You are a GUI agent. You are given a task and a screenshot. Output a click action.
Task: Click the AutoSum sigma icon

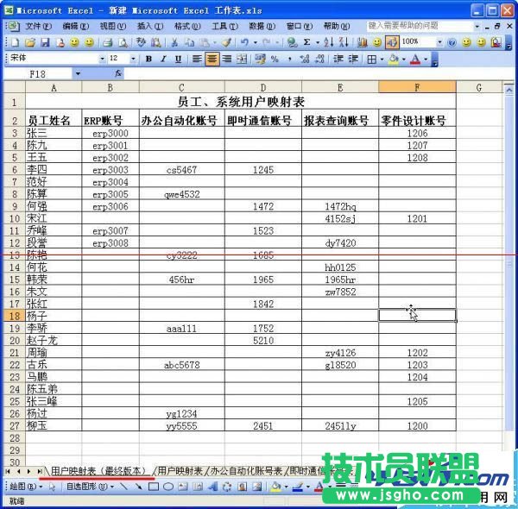coord(306,41)
